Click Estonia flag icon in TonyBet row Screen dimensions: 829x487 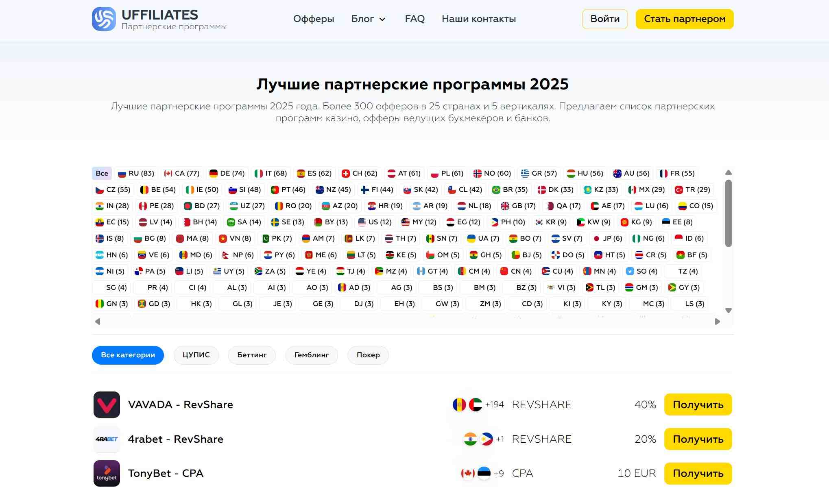484,473
